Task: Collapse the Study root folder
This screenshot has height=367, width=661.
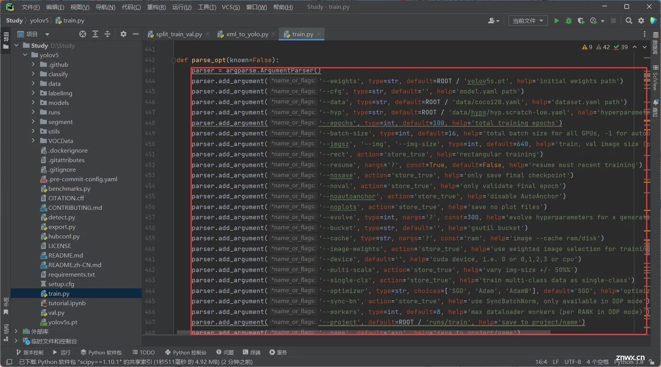Action: [16, 45]
